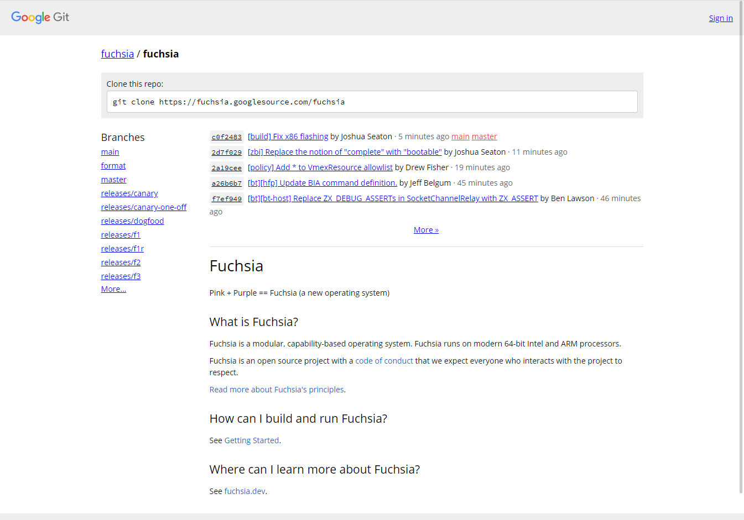The image size is (744, 520).
Task: Click the 'What is Fuchsia?' heading
Action: point(254,322)
